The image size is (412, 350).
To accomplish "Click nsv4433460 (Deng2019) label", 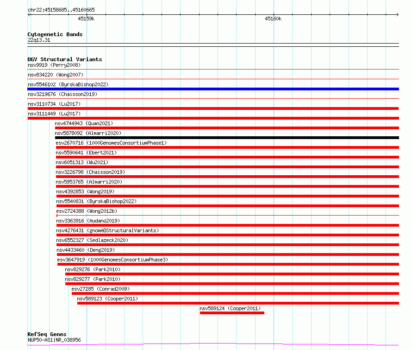I will (86, 250).
